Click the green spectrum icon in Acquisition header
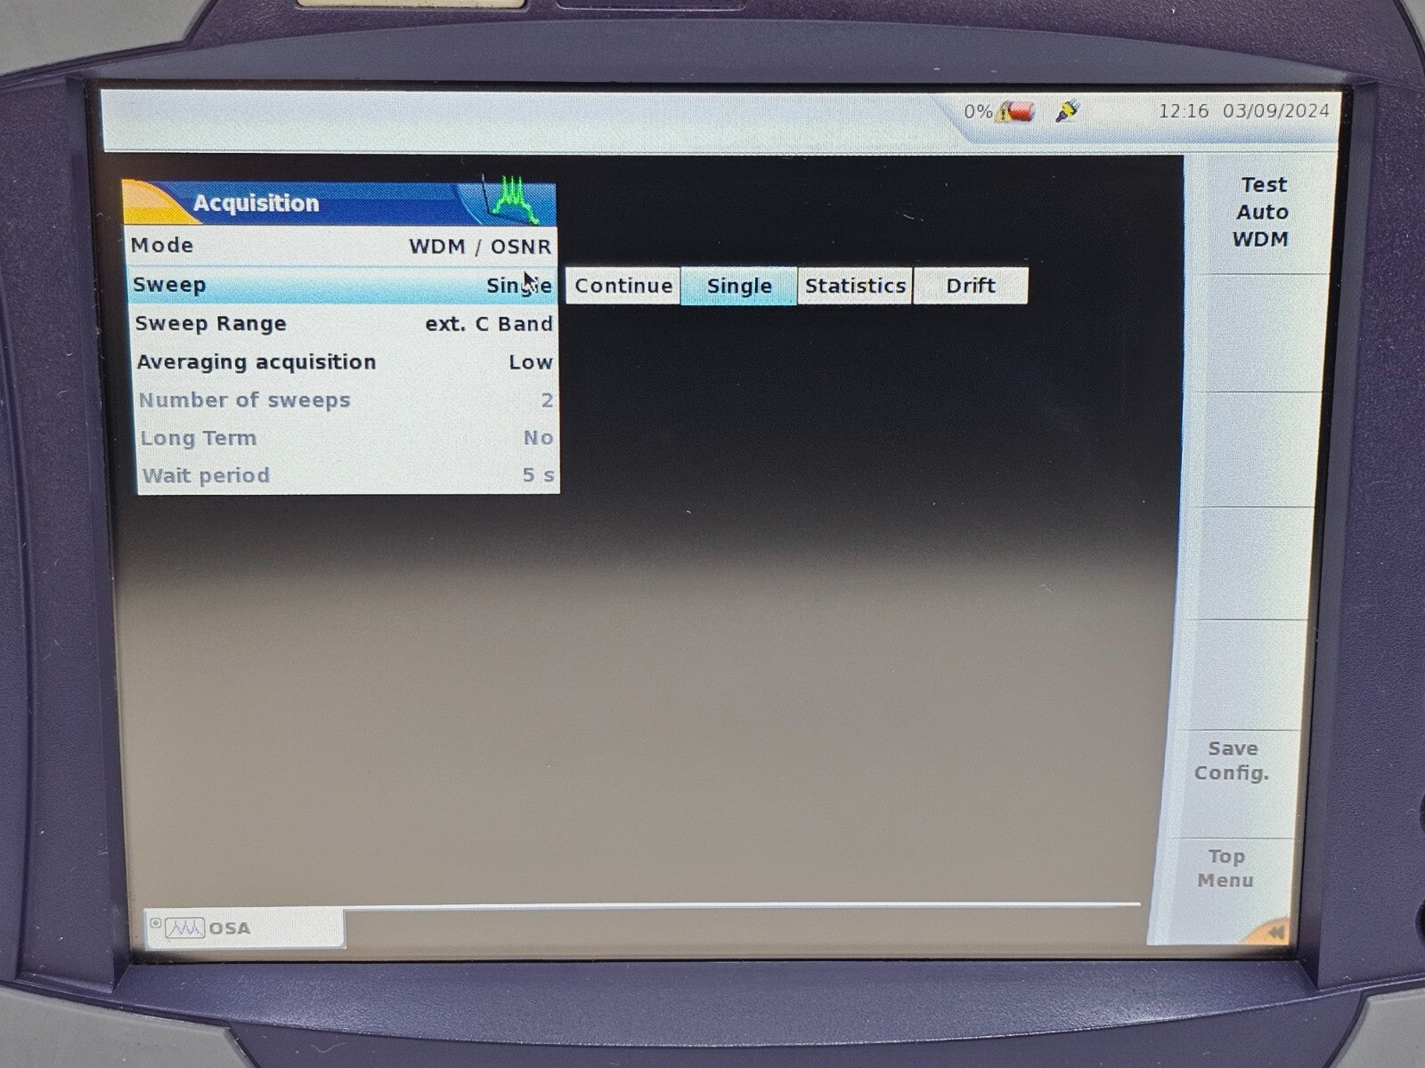Viewport: 1425px width, 1068px height. (x=513, y=201)
